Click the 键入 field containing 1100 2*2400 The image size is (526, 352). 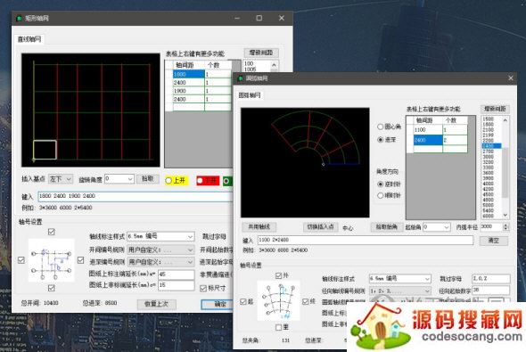click(366, 240)
